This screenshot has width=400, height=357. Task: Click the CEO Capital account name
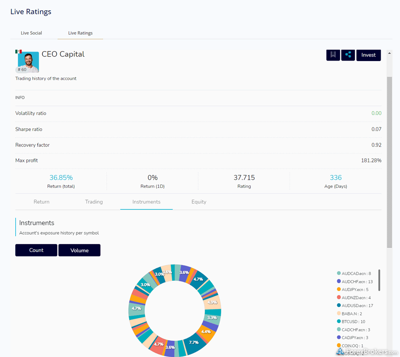(x=63, y=54)
